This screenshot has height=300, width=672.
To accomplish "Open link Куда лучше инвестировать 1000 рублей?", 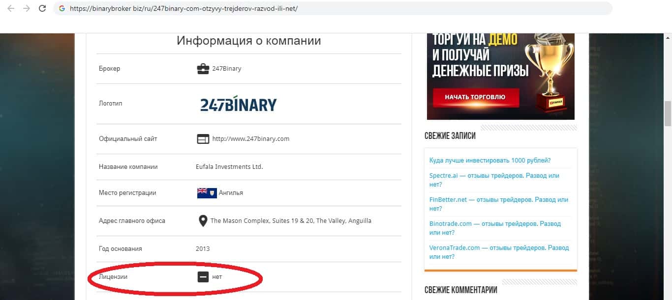I will coord(490,161).
